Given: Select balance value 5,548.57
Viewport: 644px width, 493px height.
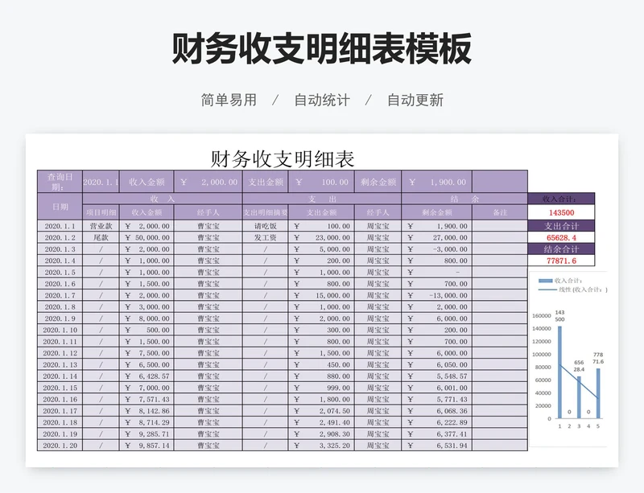Looking at the screenshot, I should coord(437,376).
